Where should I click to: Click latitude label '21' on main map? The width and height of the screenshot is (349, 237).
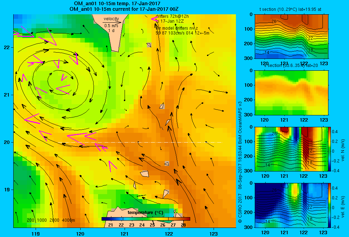coord(7,95)
